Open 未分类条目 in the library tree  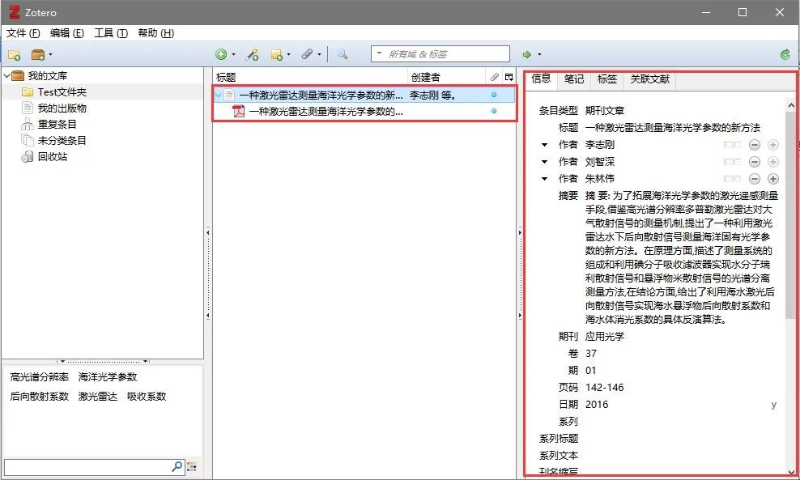(x=62, y=141)
